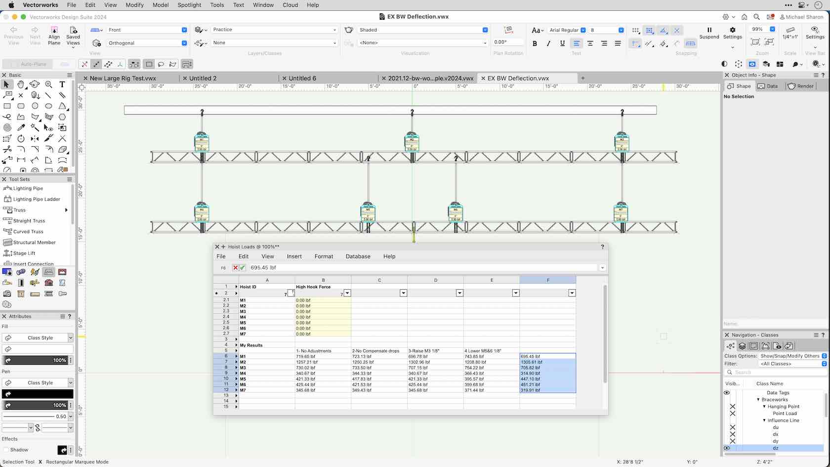830x467 pixels.
Task: Switch to the New Large Rig Test.vwx tab
Action: click(x=123, y=78)
